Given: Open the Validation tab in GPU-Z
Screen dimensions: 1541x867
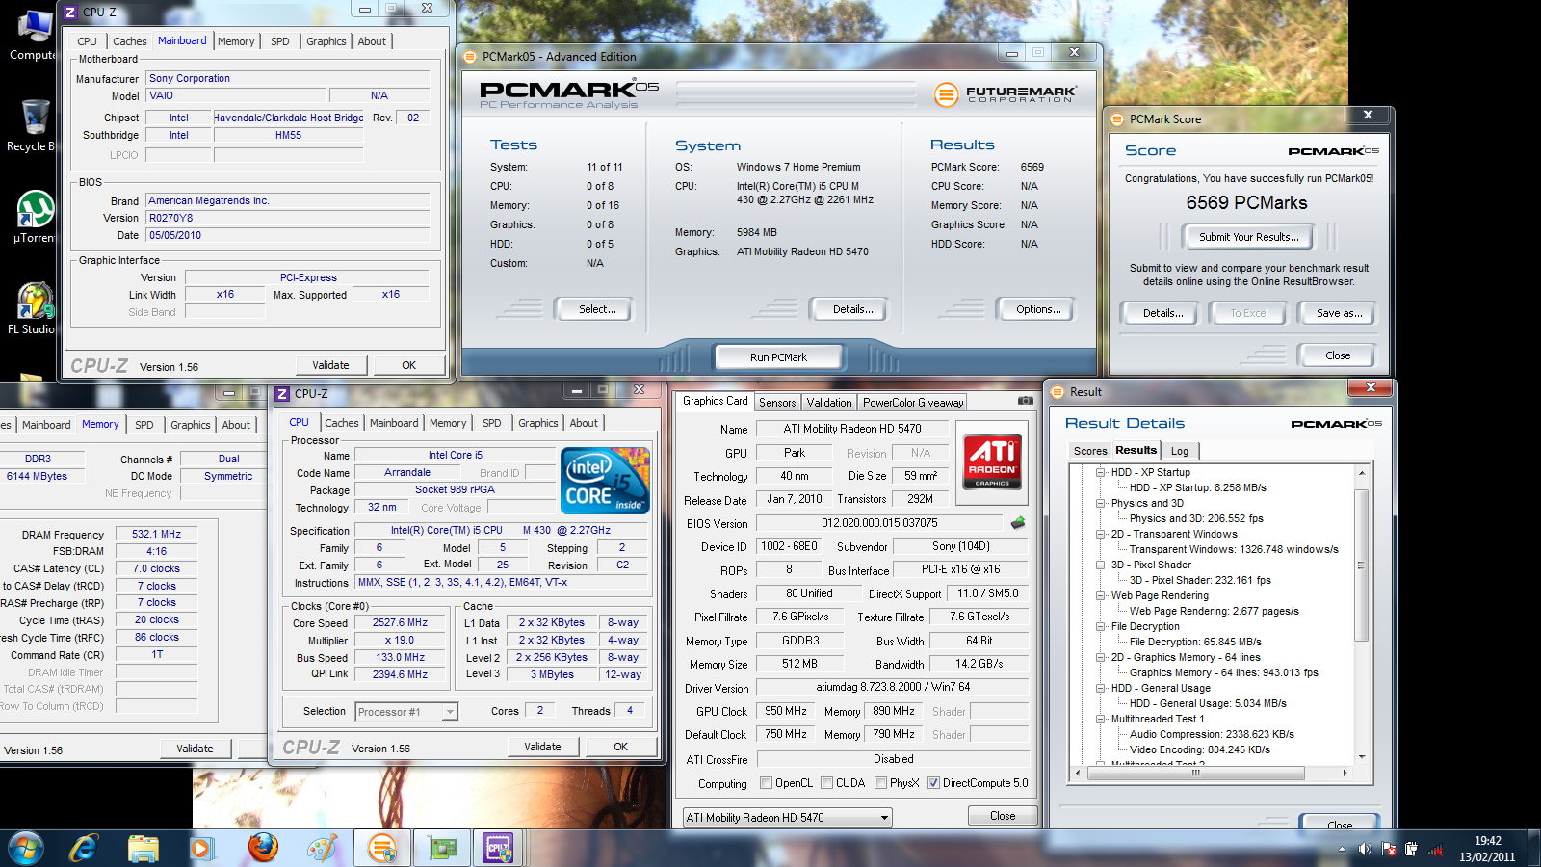Looking at the screenshot, I should click(829, 403).
